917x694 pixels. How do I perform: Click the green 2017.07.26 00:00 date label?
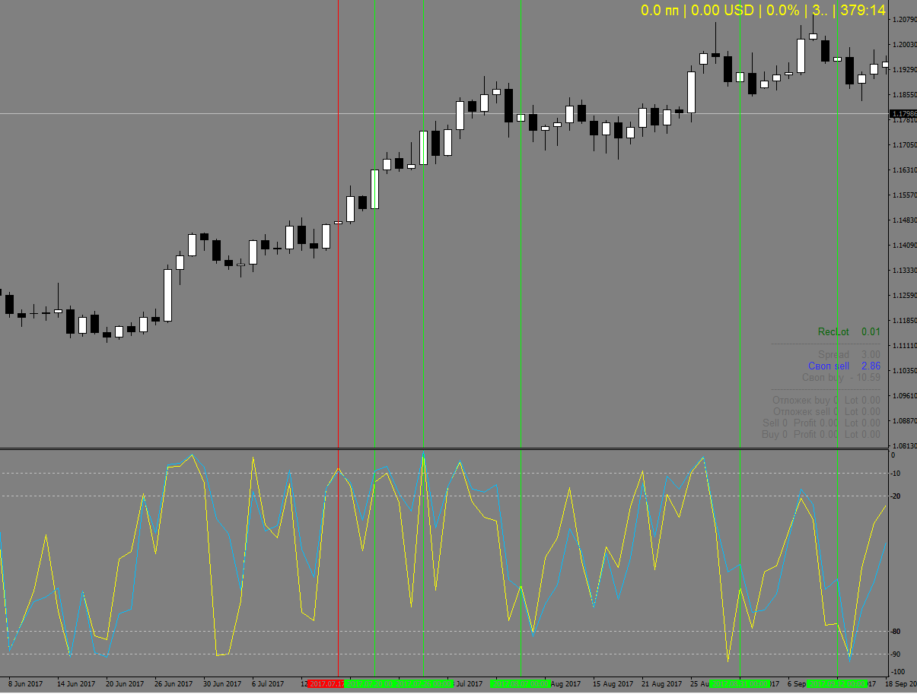coord(423,684)
